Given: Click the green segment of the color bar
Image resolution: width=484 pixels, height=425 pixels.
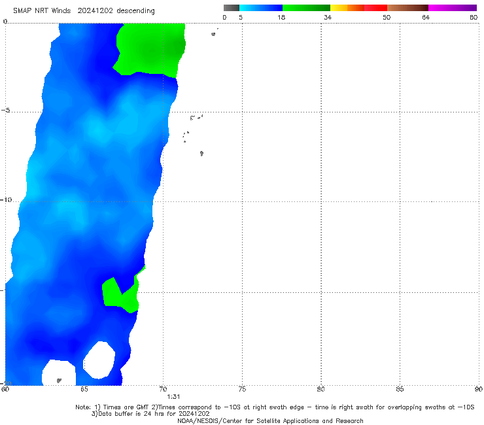Looking at the screenshot, I should [306, 8].
